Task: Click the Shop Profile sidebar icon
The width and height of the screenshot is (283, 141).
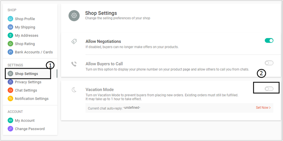Action: 11,19
